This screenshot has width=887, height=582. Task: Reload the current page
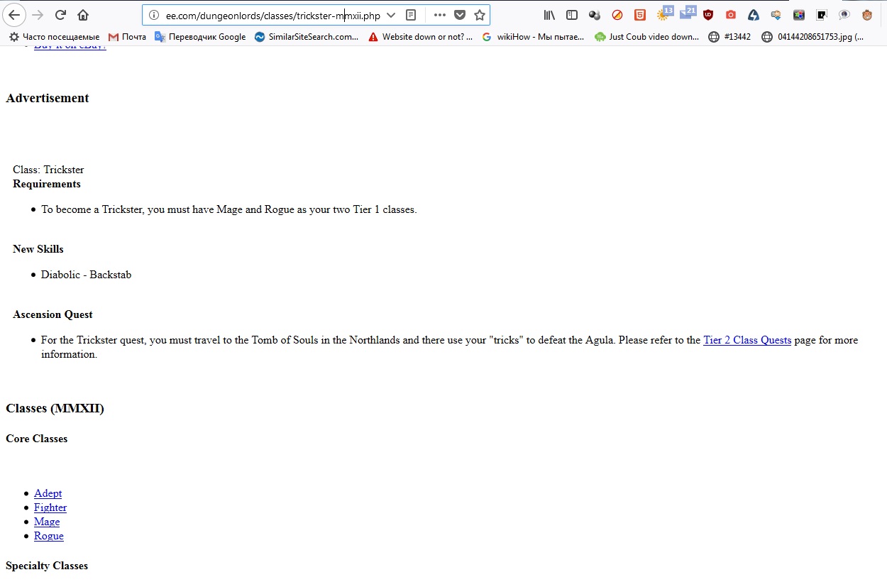click(61, 15)
